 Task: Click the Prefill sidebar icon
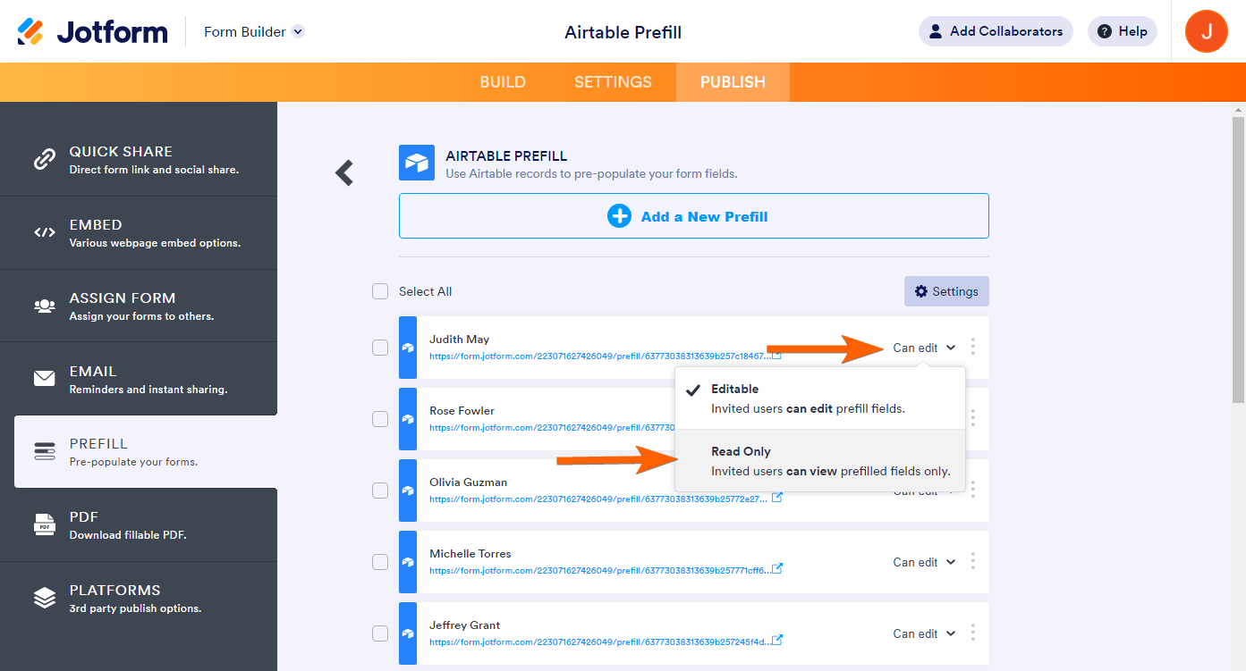tap(45, 451)
